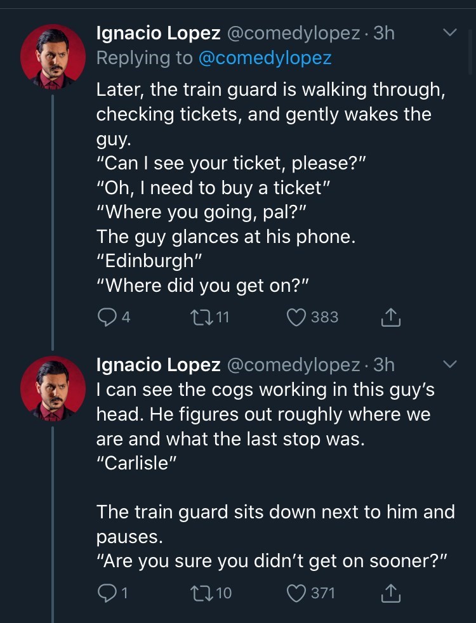476x623 pixels.
Task: View the first tweet's profile picture
Action: pyautogui.click(x=53, y=56)
